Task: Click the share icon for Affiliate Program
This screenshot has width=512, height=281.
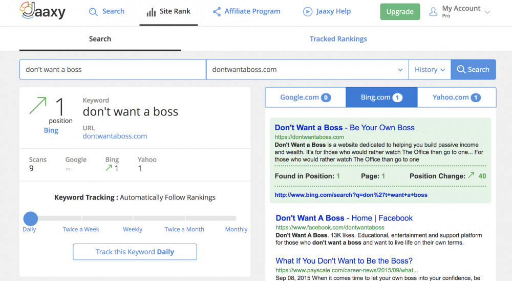Action: point(217,12)
